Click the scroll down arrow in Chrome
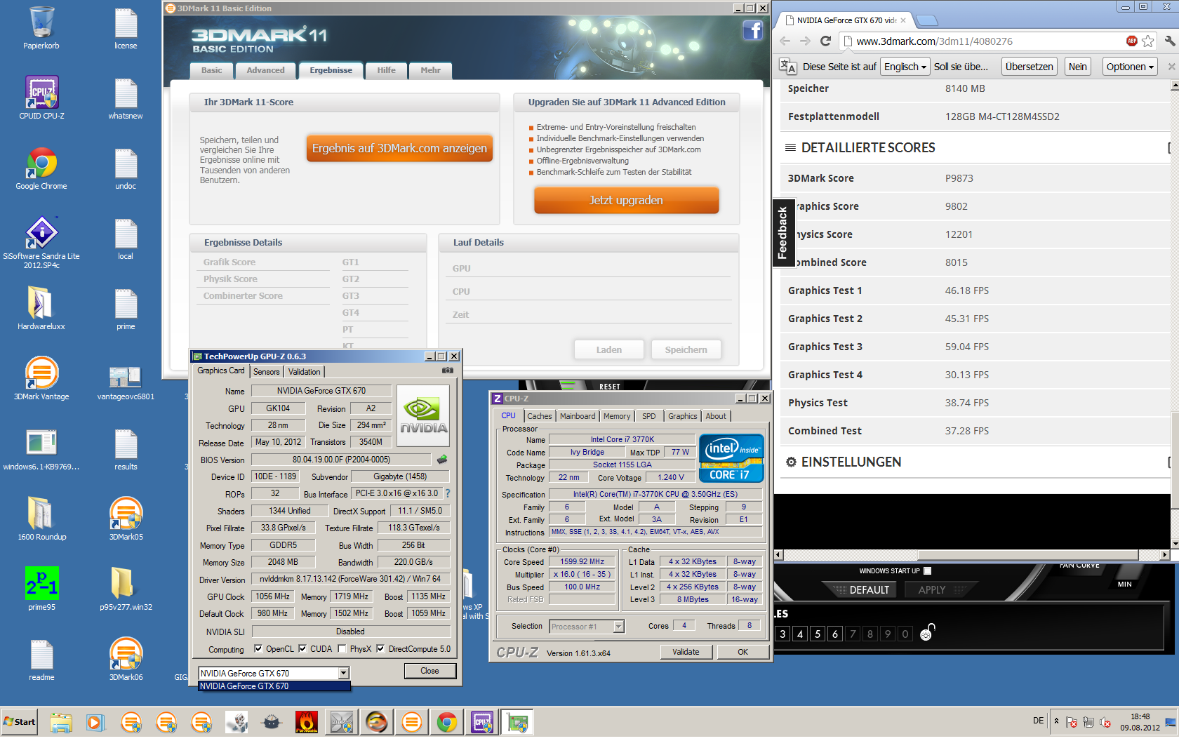The height and width of the screenshot is (748, 1179). [x=1175, y=544]
